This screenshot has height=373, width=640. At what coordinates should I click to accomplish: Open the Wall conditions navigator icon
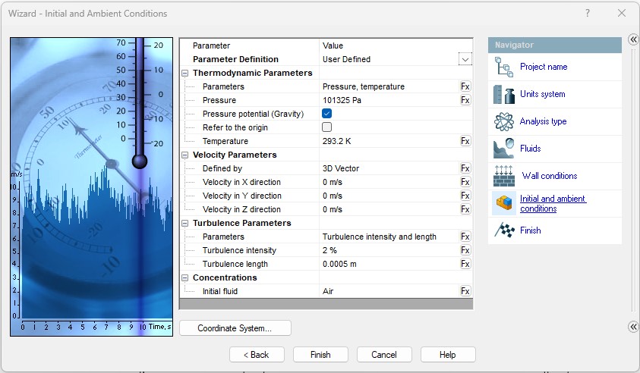click(x=504, y=176)
